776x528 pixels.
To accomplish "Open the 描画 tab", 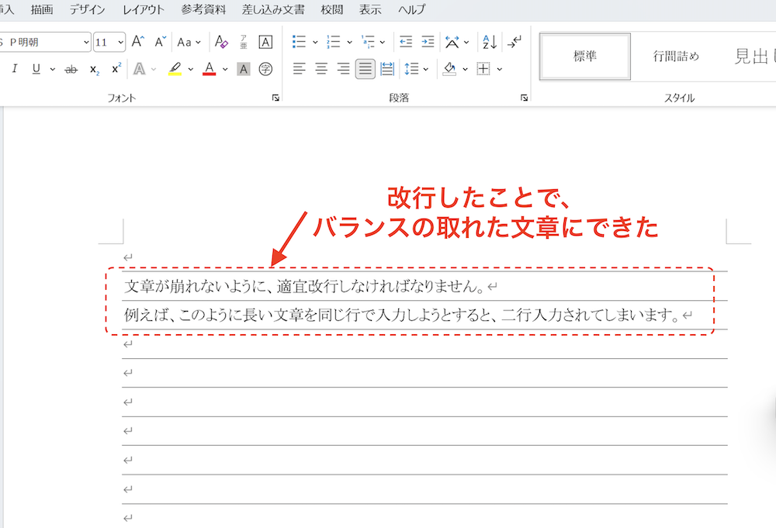I will (x=42, y=9).
